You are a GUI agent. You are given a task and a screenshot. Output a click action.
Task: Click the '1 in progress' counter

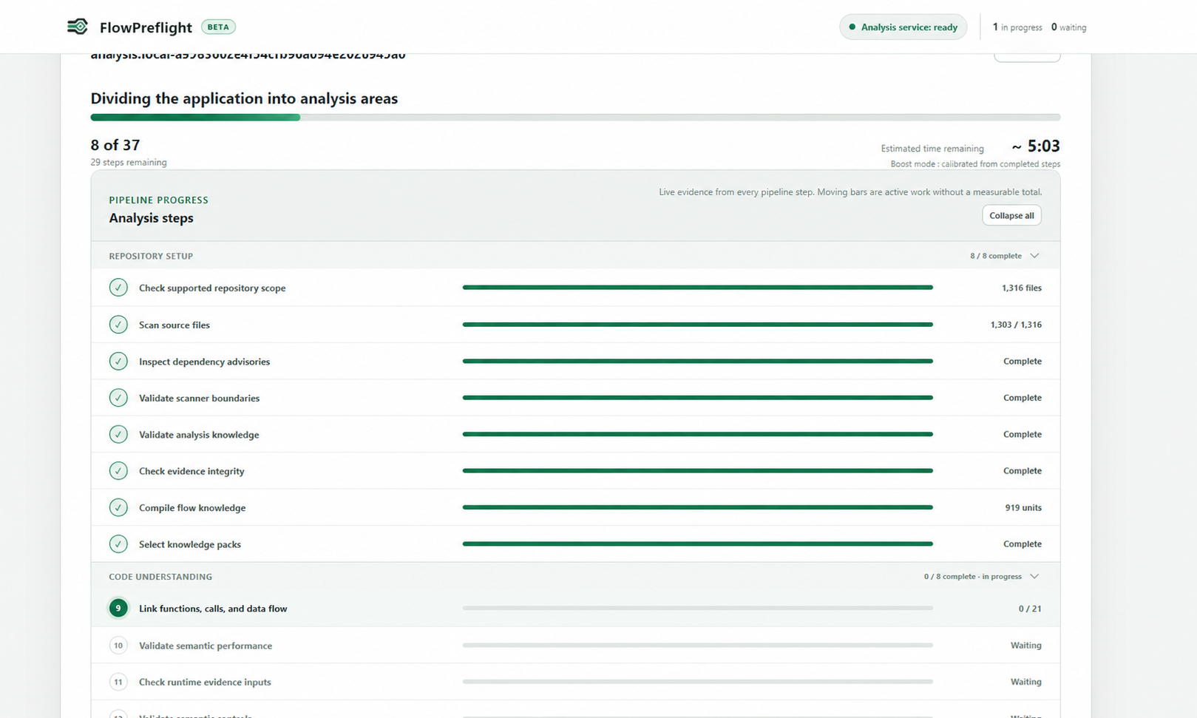pos(1017,27)
